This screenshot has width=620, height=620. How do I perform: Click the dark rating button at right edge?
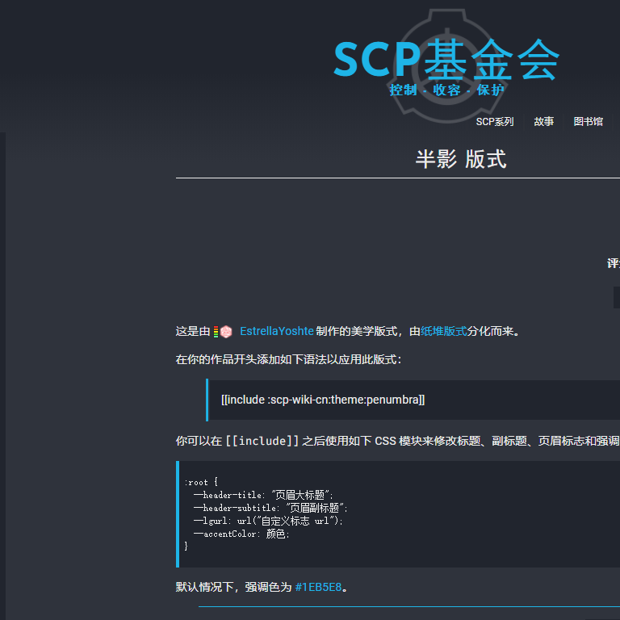(x=616, y=297)
